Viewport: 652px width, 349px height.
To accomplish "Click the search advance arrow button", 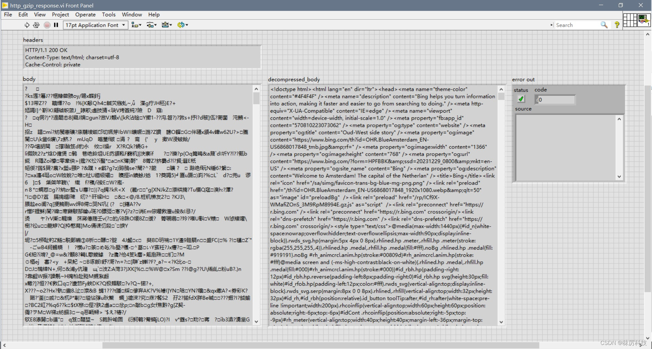I will point(552,25).
